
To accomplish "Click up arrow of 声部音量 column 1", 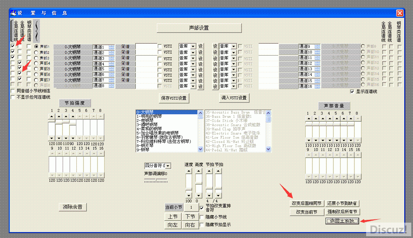I will [x=309, y=119].
